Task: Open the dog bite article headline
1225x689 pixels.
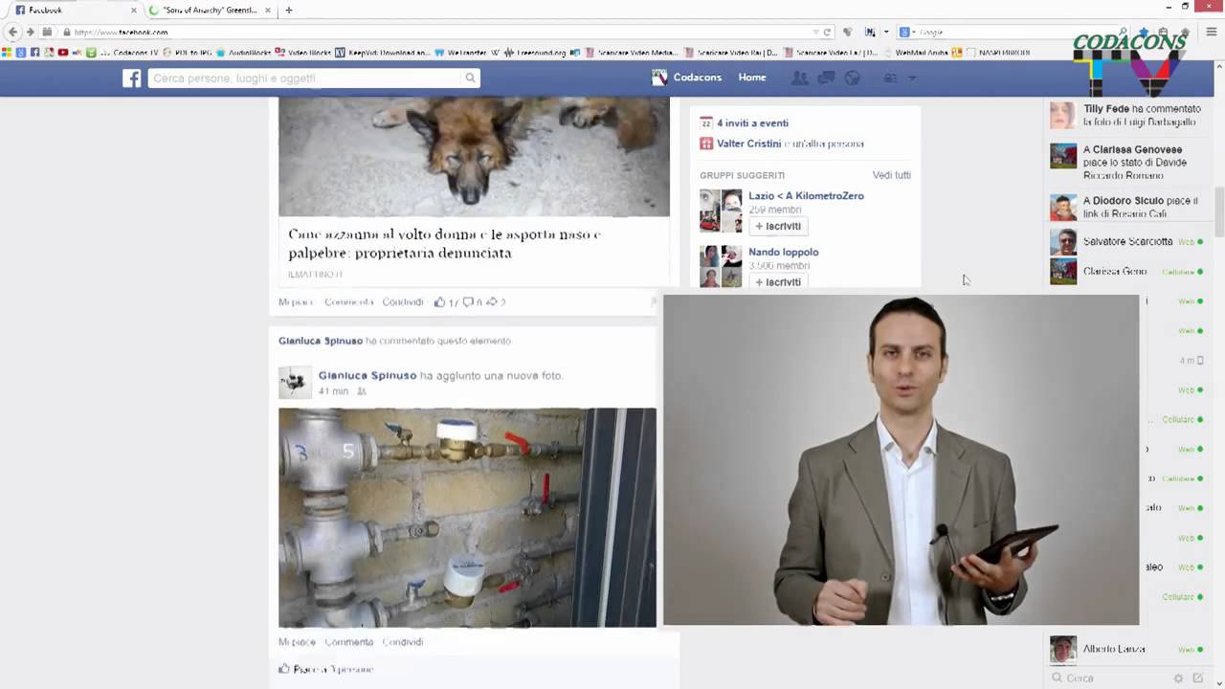Action: [x=445, y=243]
